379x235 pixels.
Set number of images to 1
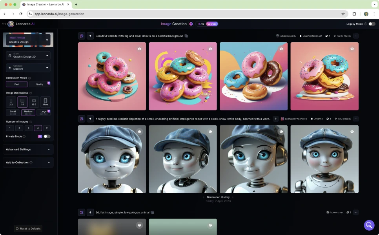point(10,128)
